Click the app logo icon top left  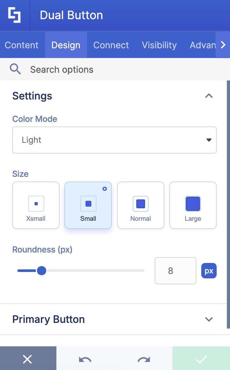[15, 15]
